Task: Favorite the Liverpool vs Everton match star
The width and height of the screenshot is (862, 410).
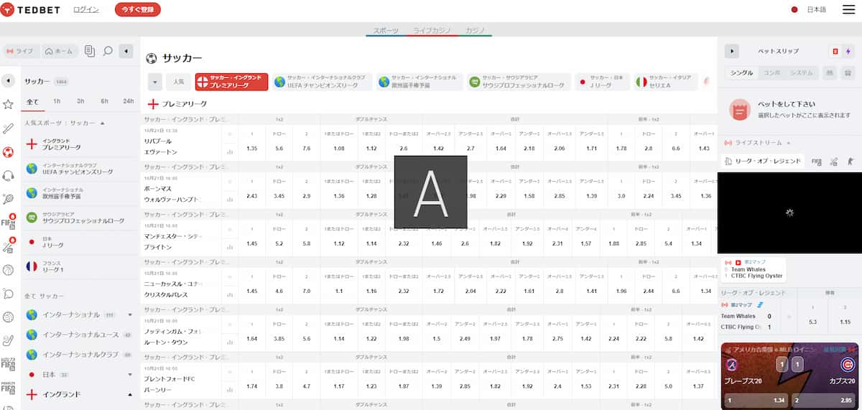Action: (230, 134)
